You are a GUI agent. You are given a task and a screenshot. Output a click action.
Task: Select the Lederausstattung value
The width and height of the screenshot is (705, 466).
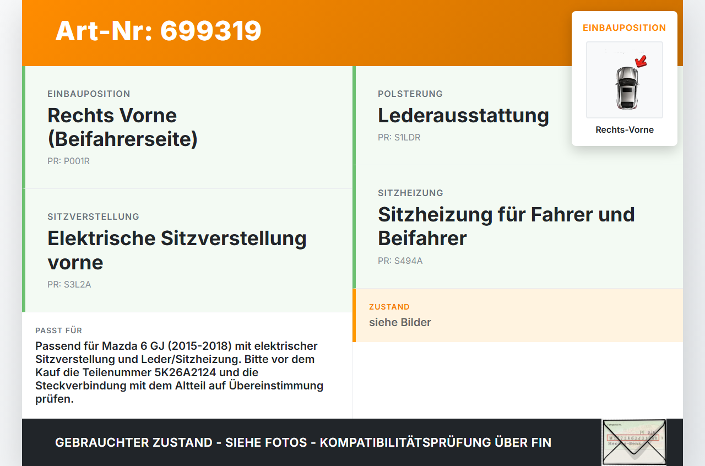point(463,116)
